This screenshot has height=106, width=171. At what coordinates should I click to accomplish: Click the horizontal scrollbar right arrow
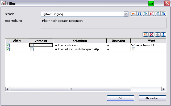pyautogui.click(x=164, y=89)
